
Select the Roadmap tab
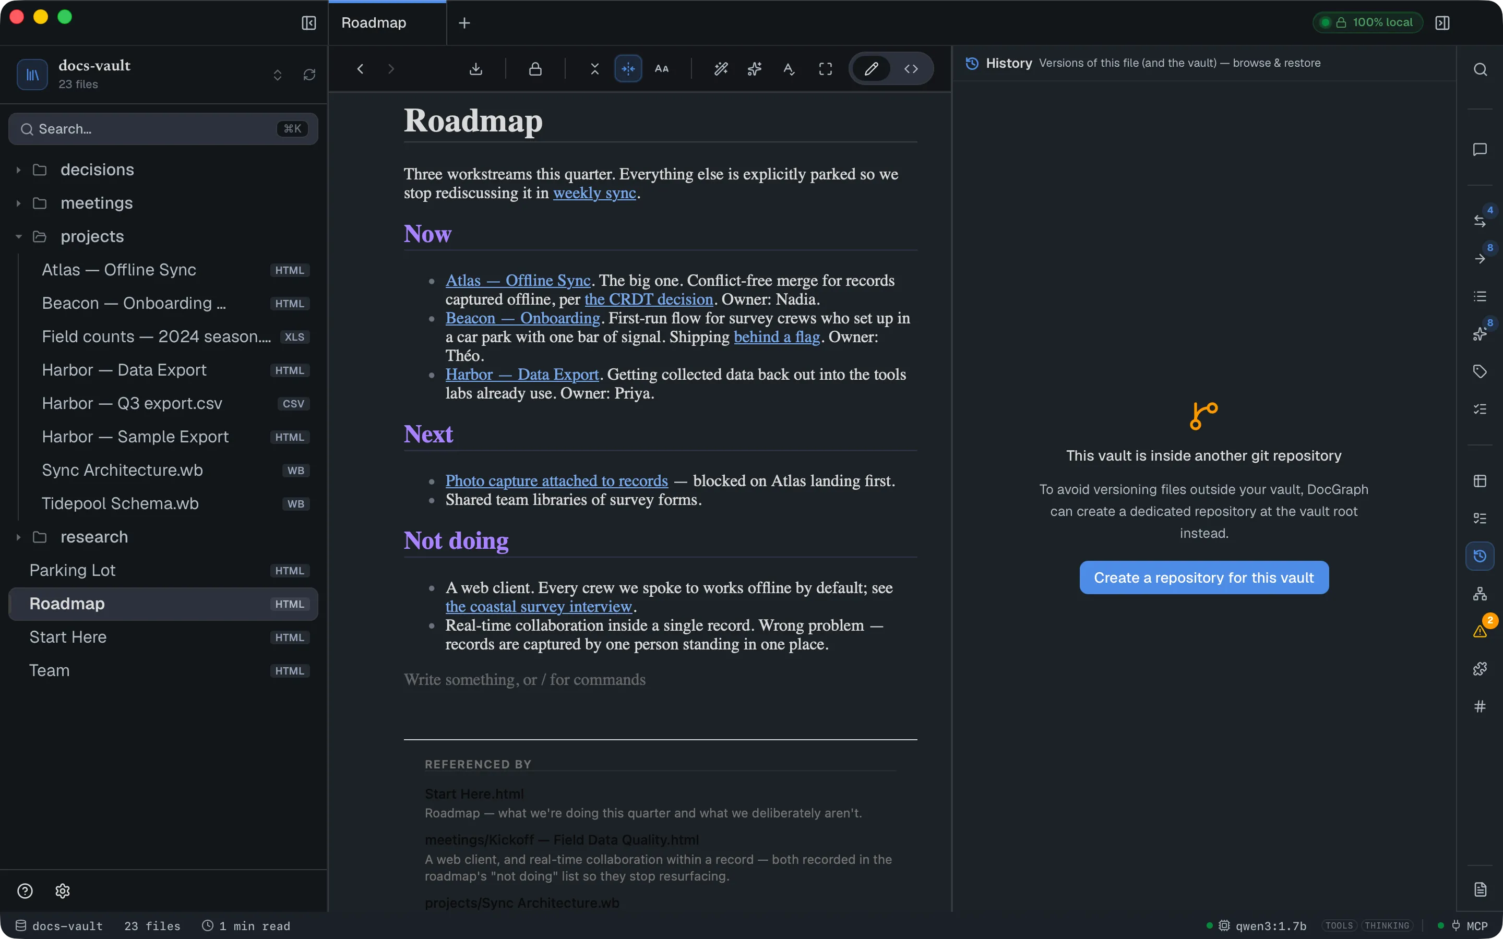click(387, 23)
